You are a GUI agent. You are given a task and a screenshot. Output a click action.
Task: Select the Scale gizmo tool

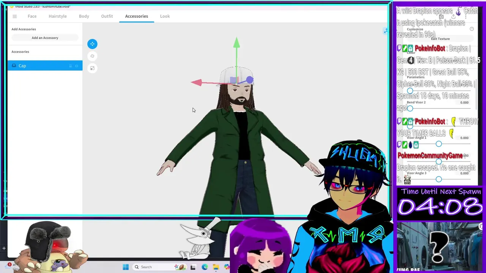pyautogui.click(x=92, y=68)
